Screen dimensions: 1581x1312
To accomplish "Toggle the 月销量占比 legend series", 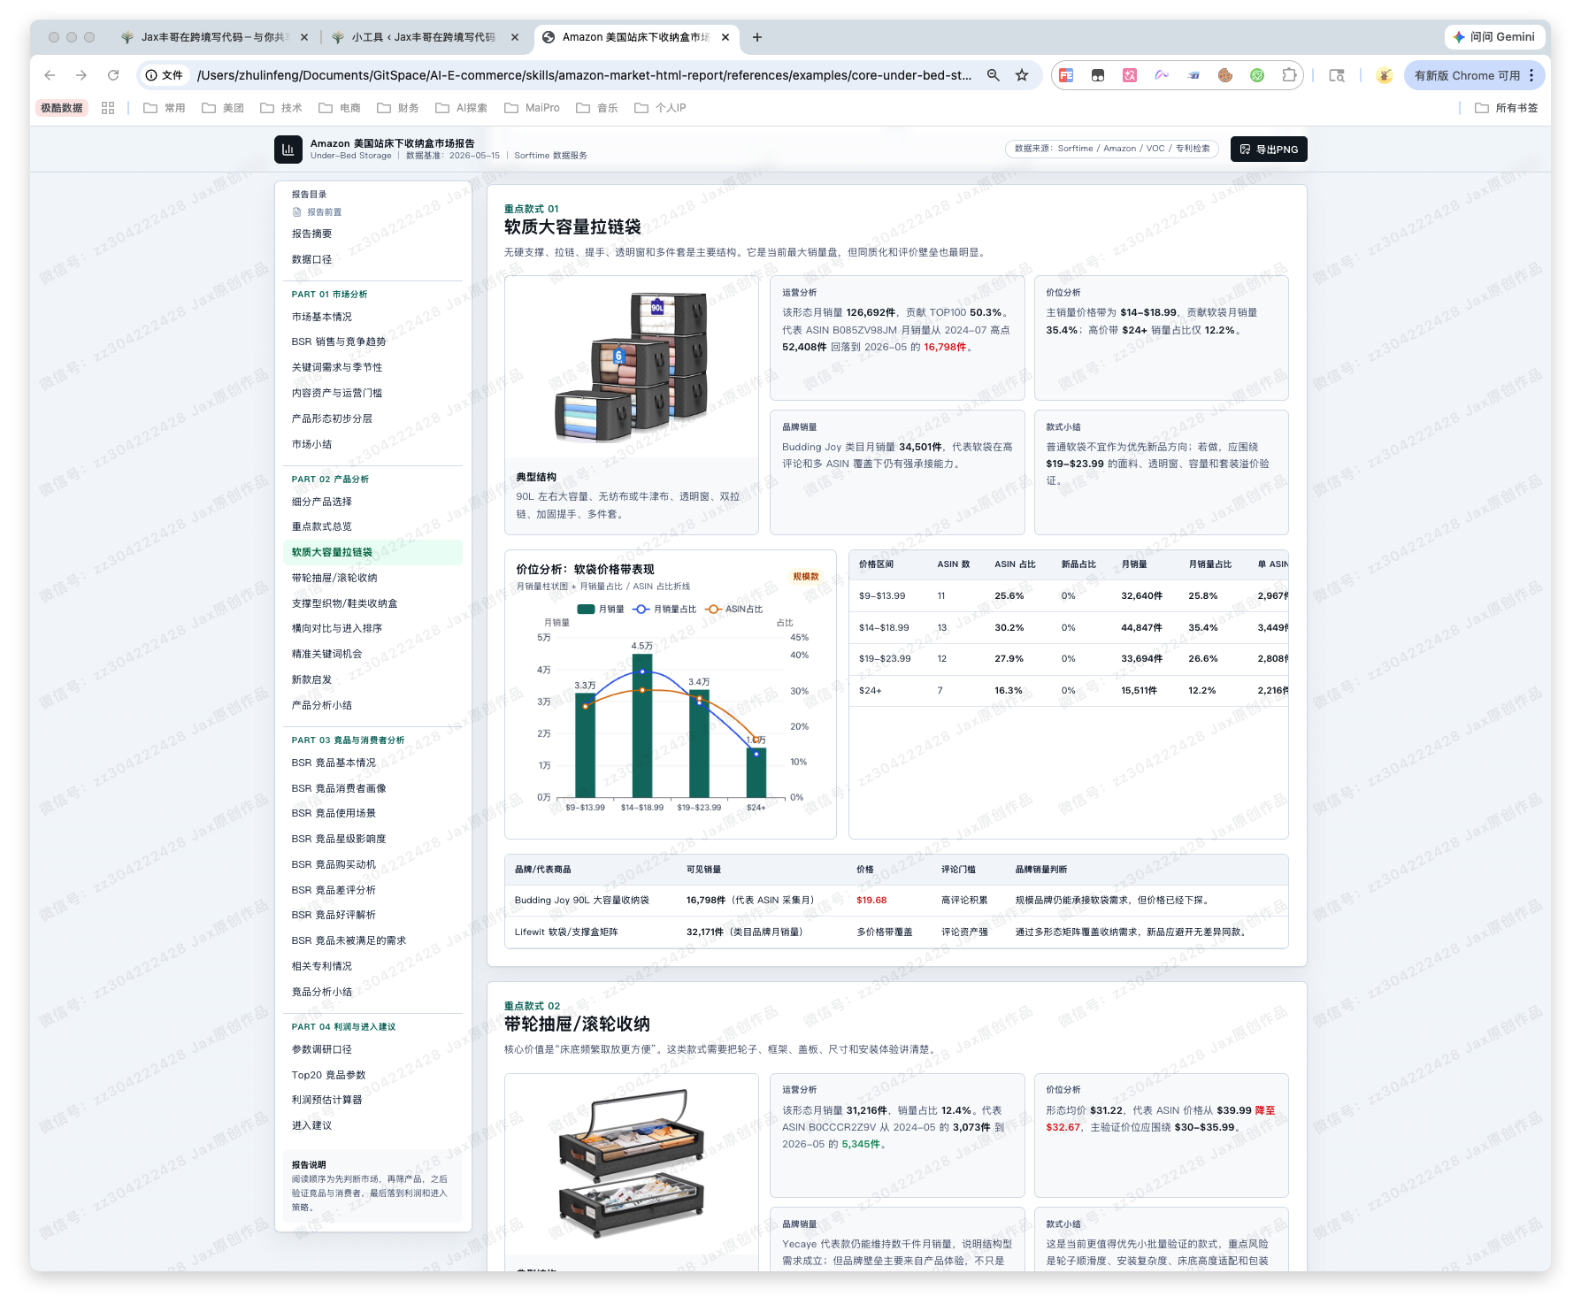I will click(664, 610).
